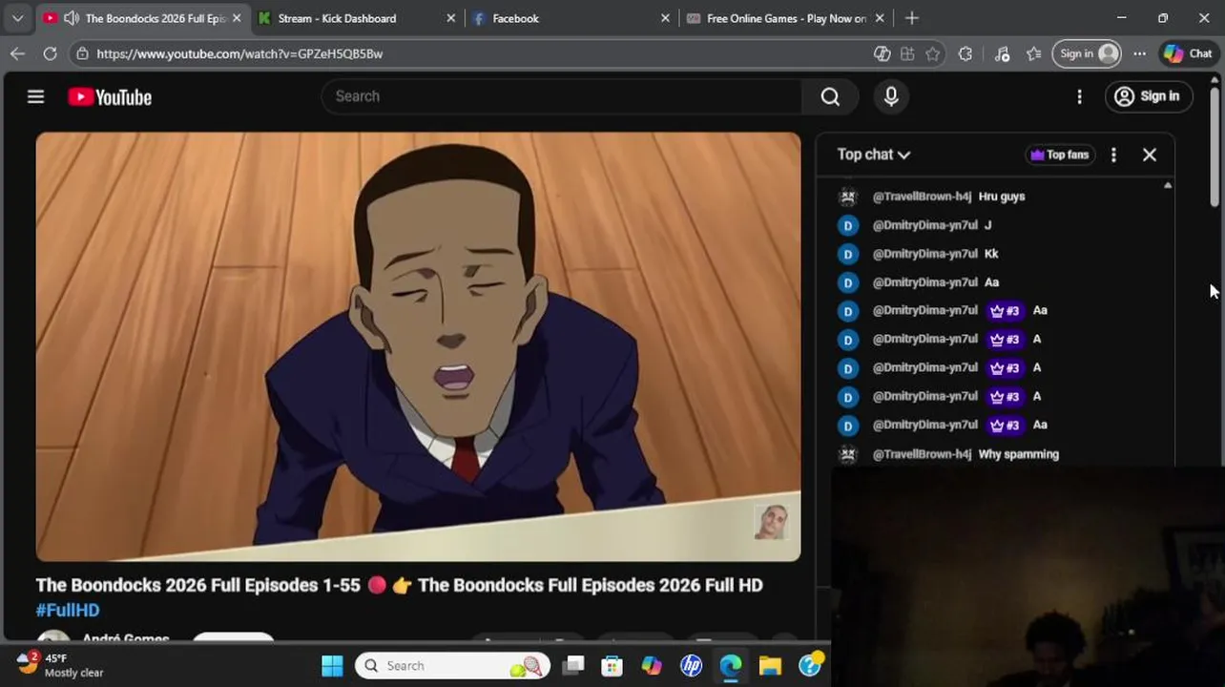The width and height of the screenshot is (1225, 687).
Task: Focus the YouTube search box
Action: point(563,96)
